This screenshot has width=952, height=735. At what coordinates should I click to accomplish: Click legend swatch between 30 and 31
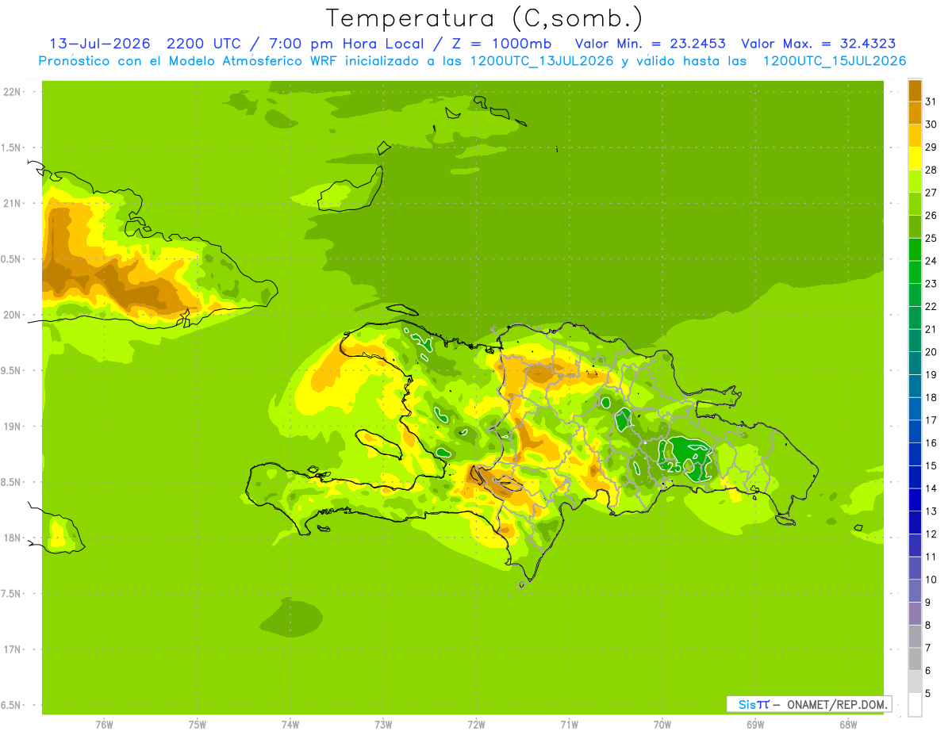coord(915,113)
